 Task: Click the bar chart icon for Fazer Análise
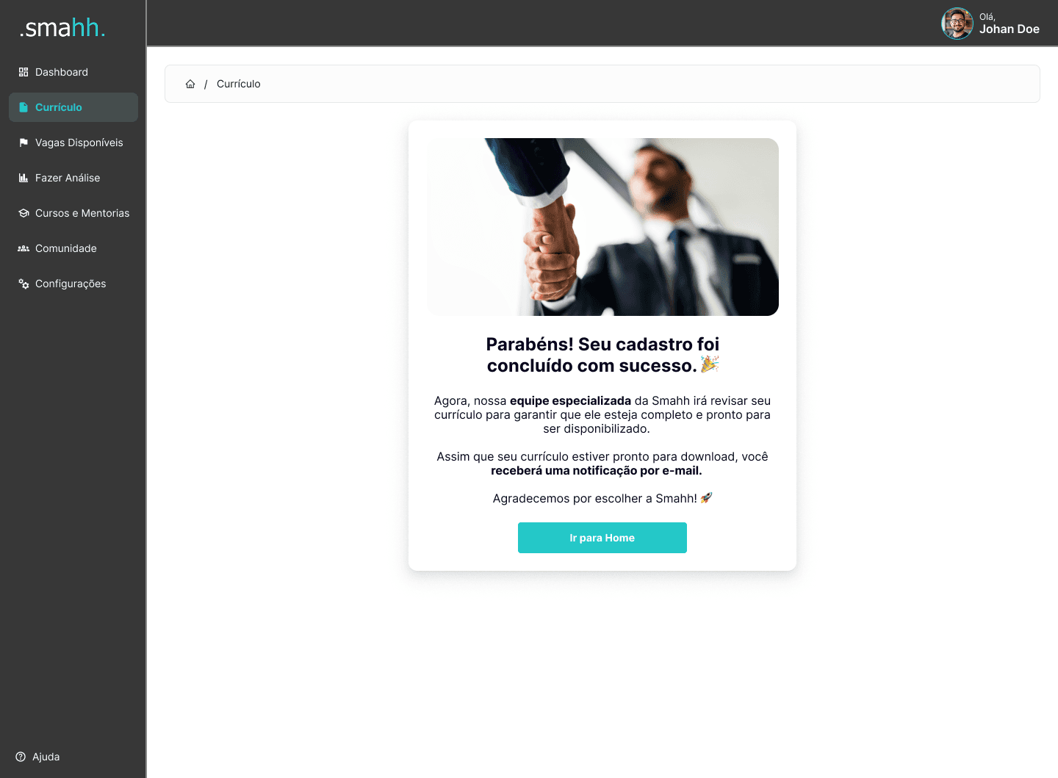pos(24,178)
